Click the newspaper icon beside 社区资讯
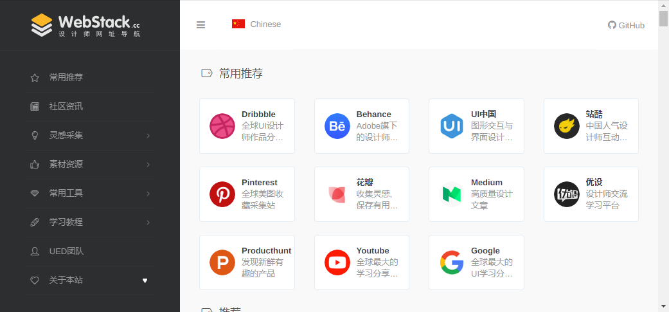This screenshot has width=669, height=312. pos(35,107)
